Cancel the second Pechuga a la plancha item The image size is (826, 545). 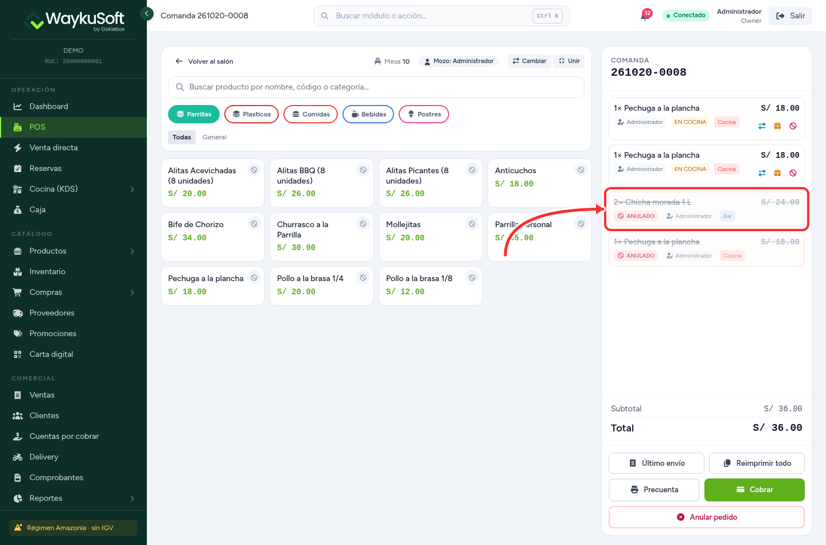793,173
